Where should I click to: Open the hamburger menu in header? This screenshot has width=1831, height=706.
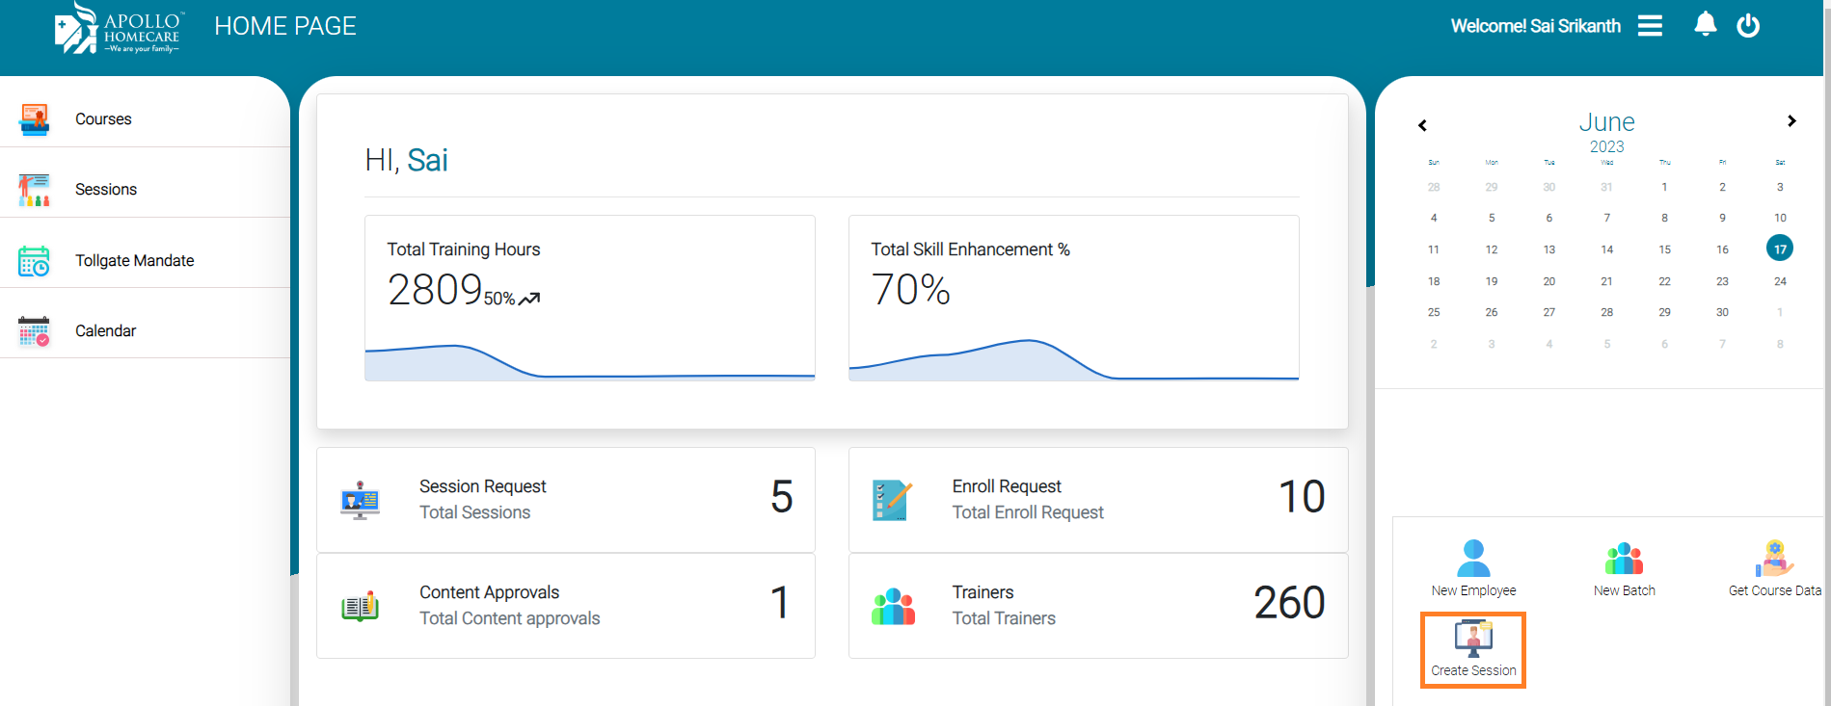pos(1650,26)
